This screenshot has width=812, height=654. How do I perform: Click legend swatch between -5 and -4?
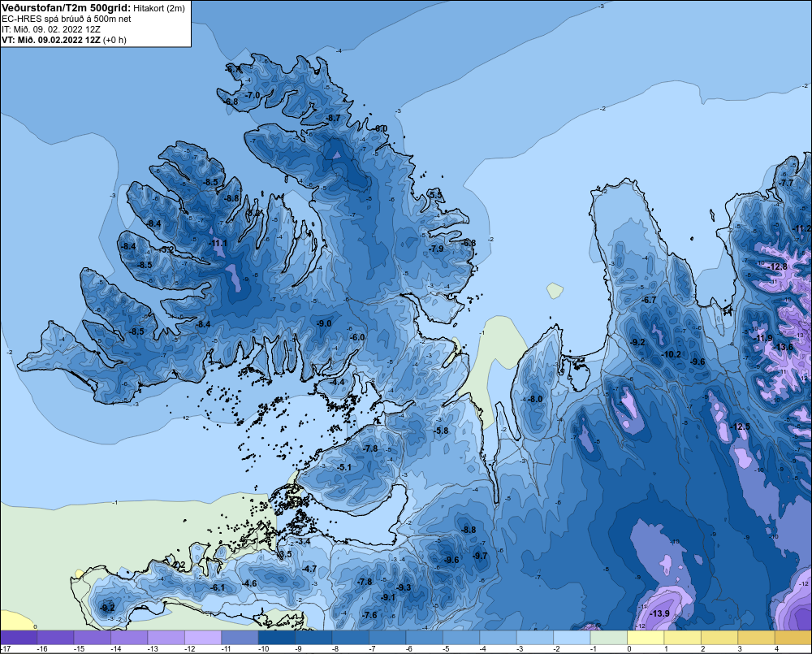click(x=461, y=638)
